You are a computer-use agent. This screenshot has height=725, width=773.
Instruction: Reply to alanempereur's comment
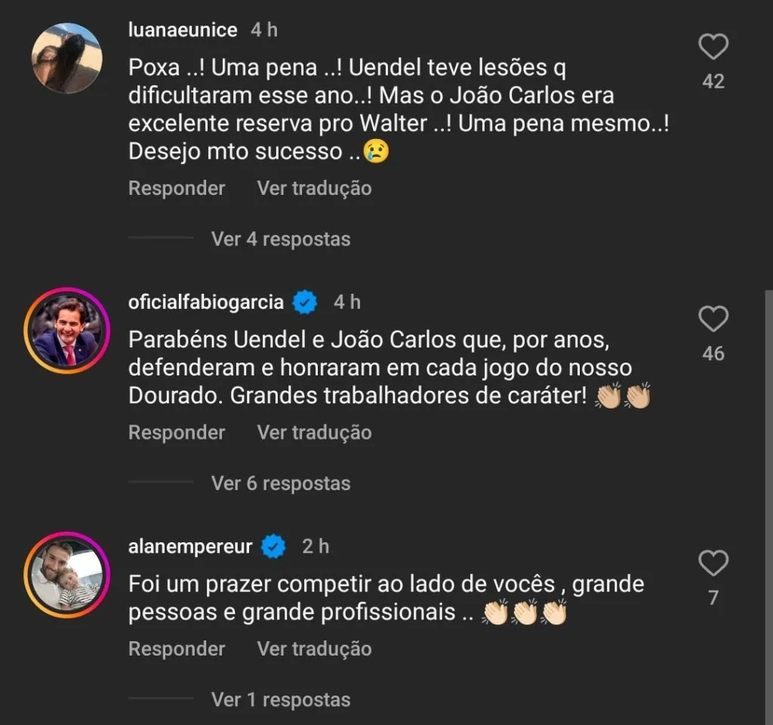177,649
